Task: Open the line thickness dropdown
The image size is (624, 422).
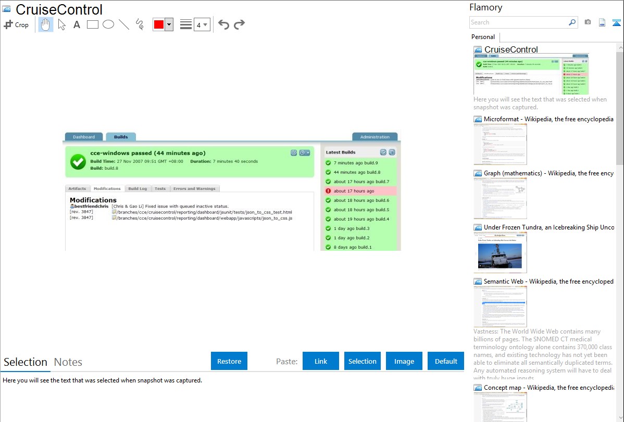Action: pyautogui.click(x=202, y=24)
